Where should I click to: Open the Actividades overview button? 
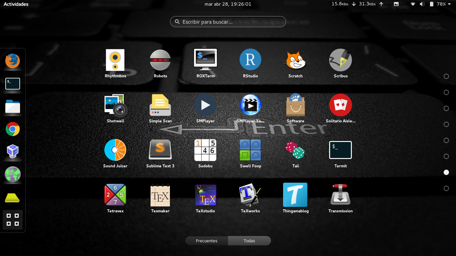tap(16, 4)
